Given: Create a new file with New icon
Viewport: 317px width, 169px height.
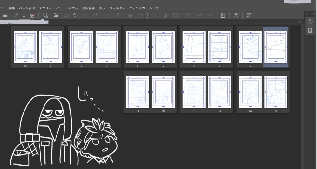Looking at the screenshot, I should click(x=45, y=15).
